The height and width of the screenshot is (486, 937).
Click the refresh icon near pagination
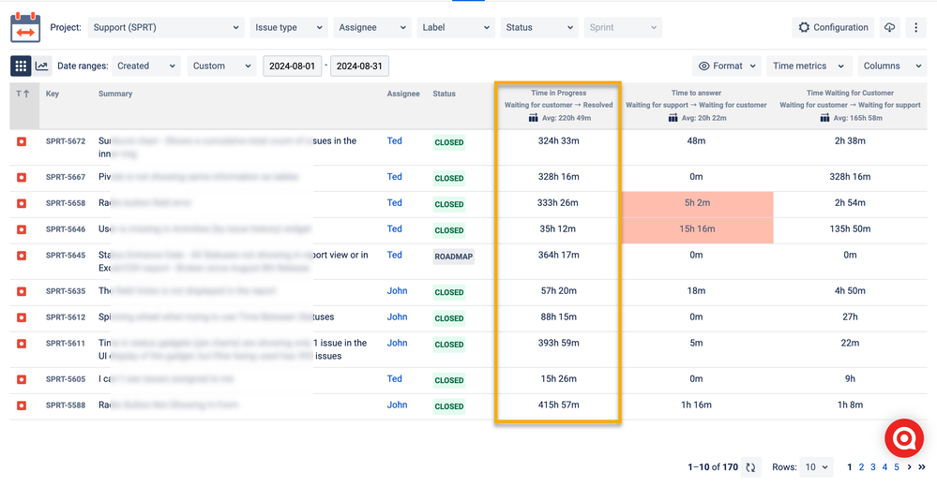(750, 467)
